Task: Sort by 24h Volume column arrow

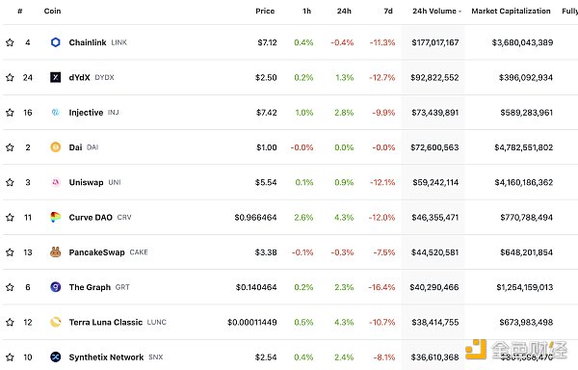Action: click(x=460, y=12)
